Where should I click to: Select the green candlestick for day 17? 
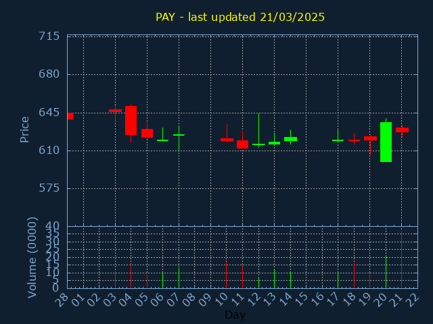338,140
